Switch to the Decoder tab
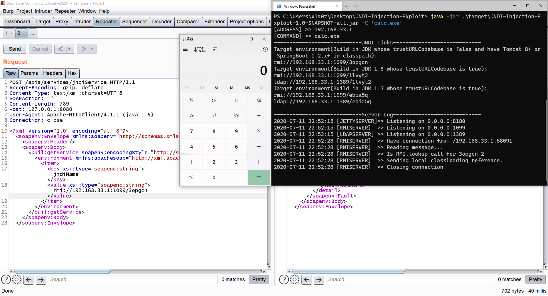The image size is (548, 296). (162, 22)
